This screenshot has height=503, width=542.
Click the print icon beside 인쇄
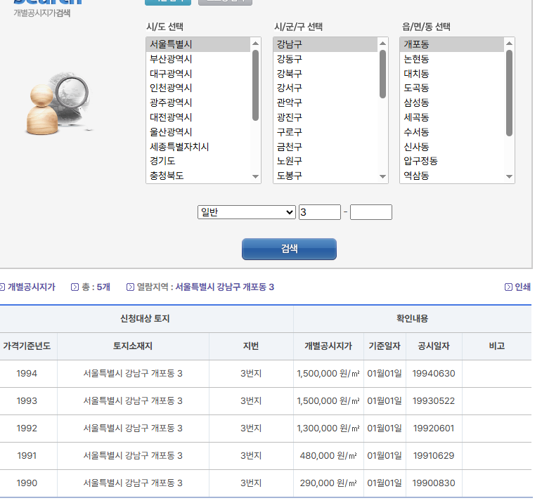point(509,287)
